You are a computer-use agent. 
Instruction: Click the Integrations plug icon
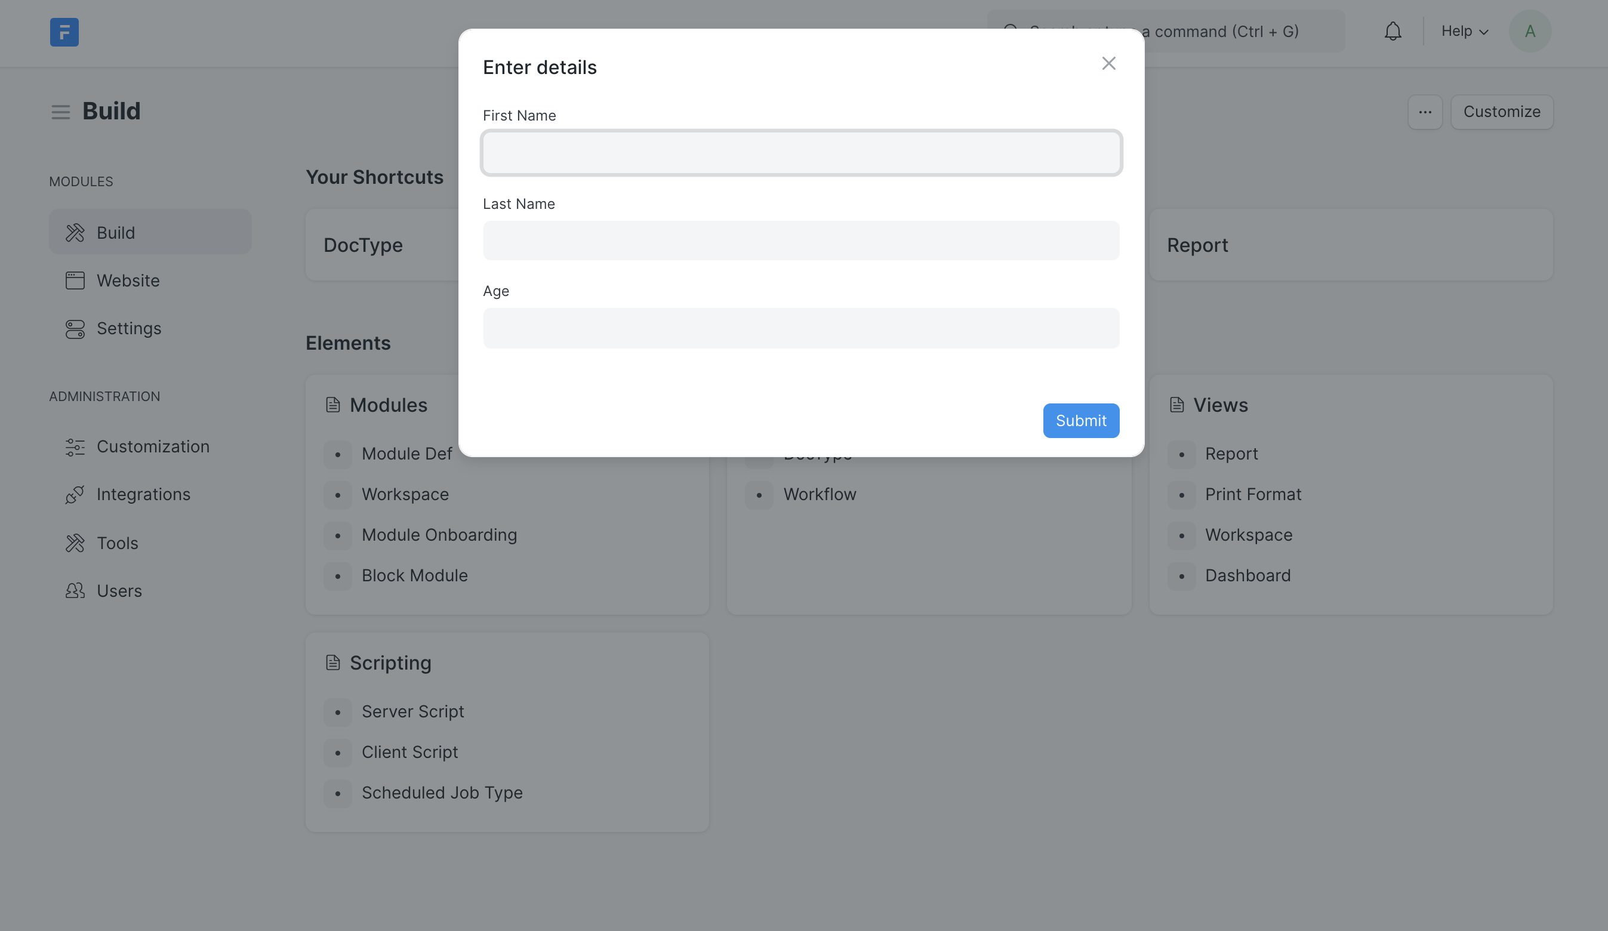[75, 495]
